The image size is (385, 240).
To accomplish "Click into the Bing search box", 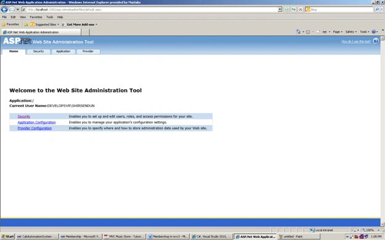I will pyautogui.click(x=341, y=10).
